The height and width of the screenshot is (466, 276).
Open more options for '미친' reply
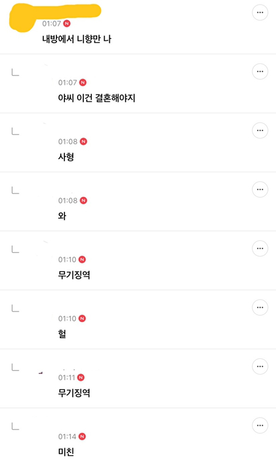260,425
